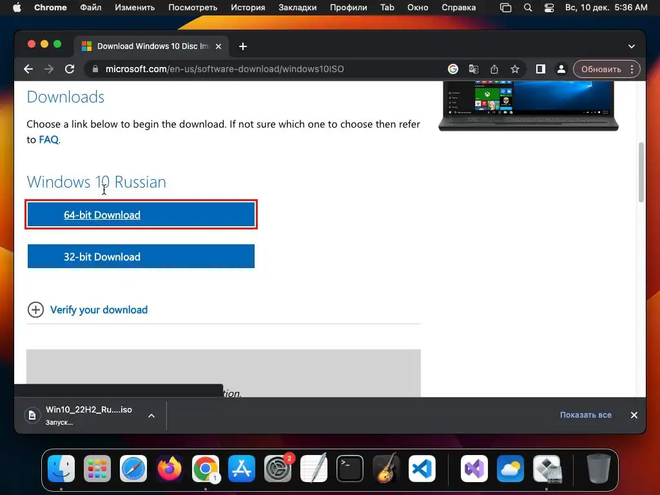Open Safari from the Dock
This screenshot has width=660, height=495.
pos(133,469)
